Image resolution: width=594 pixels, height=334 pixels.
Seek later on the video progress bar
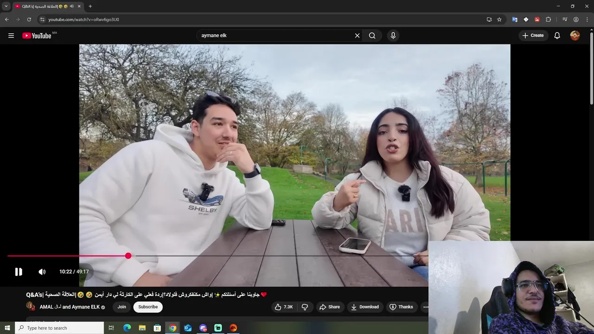pos(278,256)
